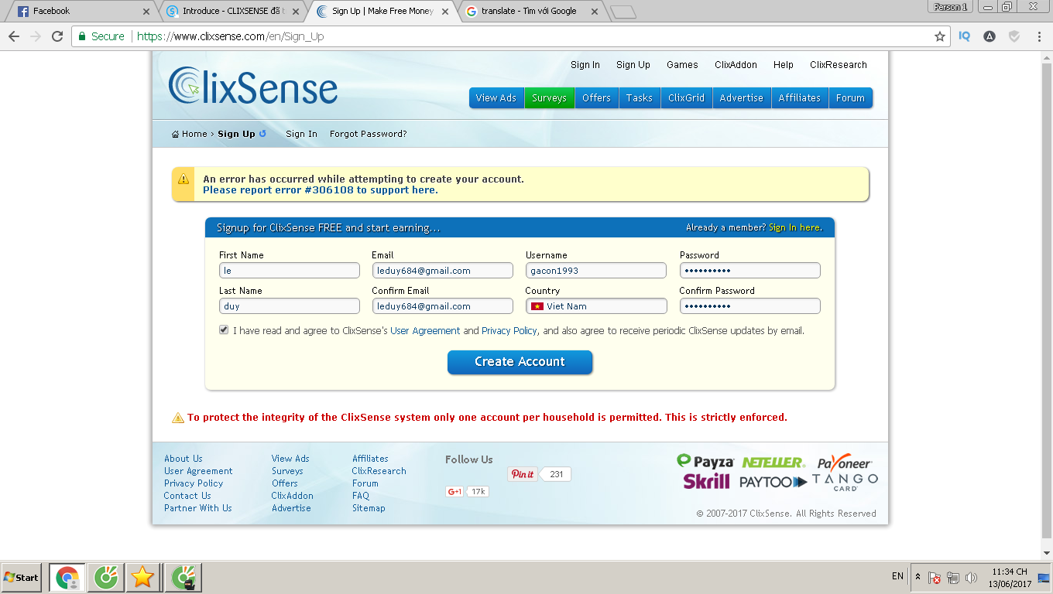Open the Advertise menu item
The width and height of the screenshot is (1053, 594).
[x=742, y=98]
